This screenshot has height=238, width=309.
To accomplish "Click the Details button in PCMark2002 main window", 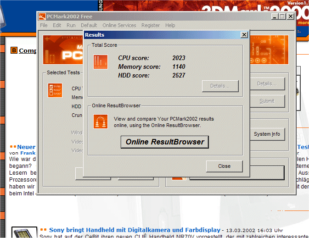I will 267,83.
